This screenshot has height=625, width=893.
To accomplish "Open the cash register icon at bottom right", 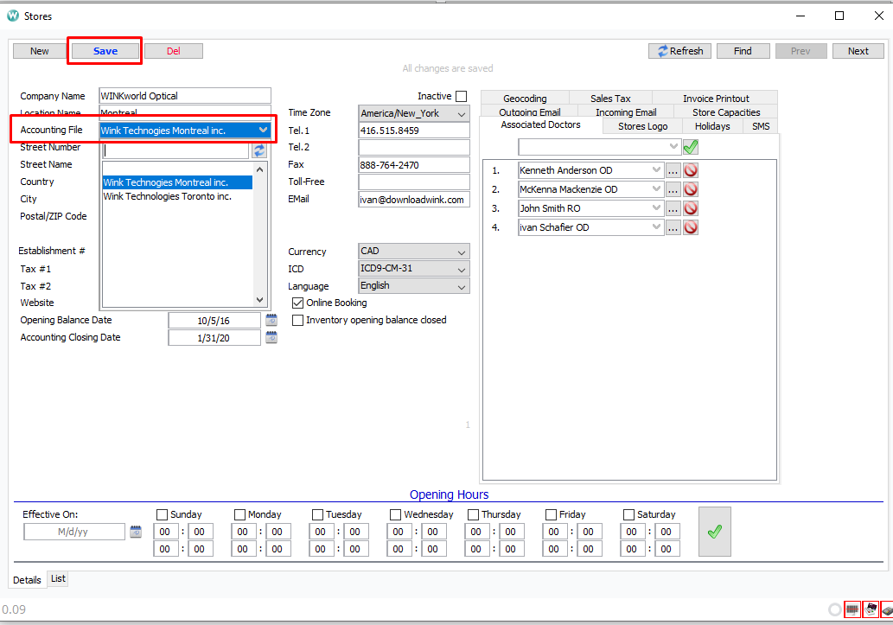I will tap(871, 609).
